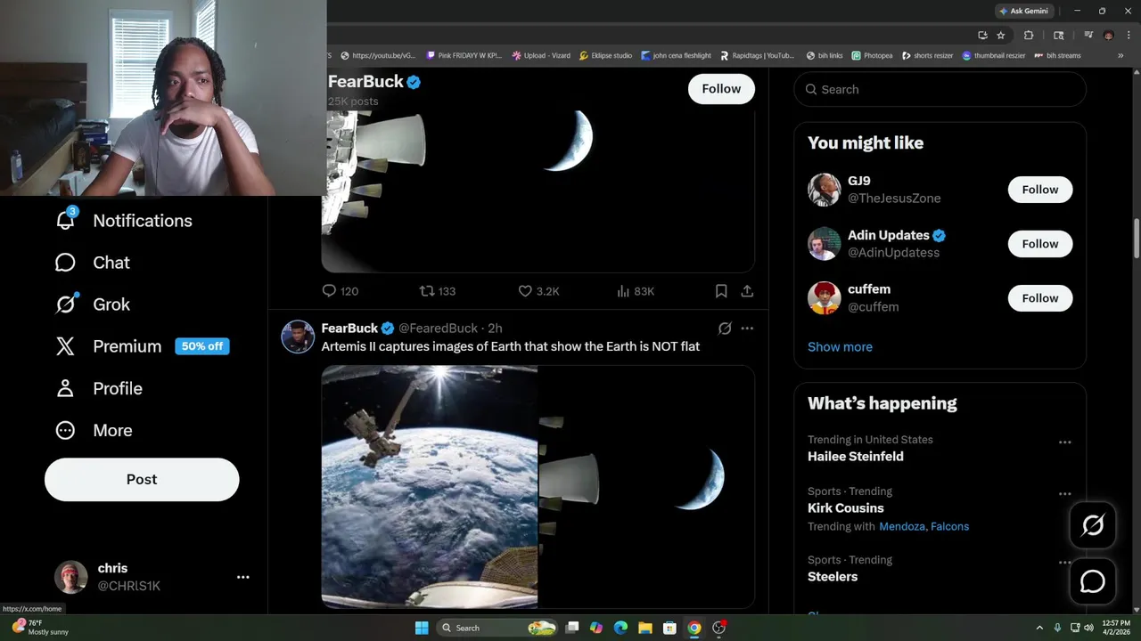1141x641 pixels.
Task: Open Microsoft Store from the taskbar
Action: point(669,628)
